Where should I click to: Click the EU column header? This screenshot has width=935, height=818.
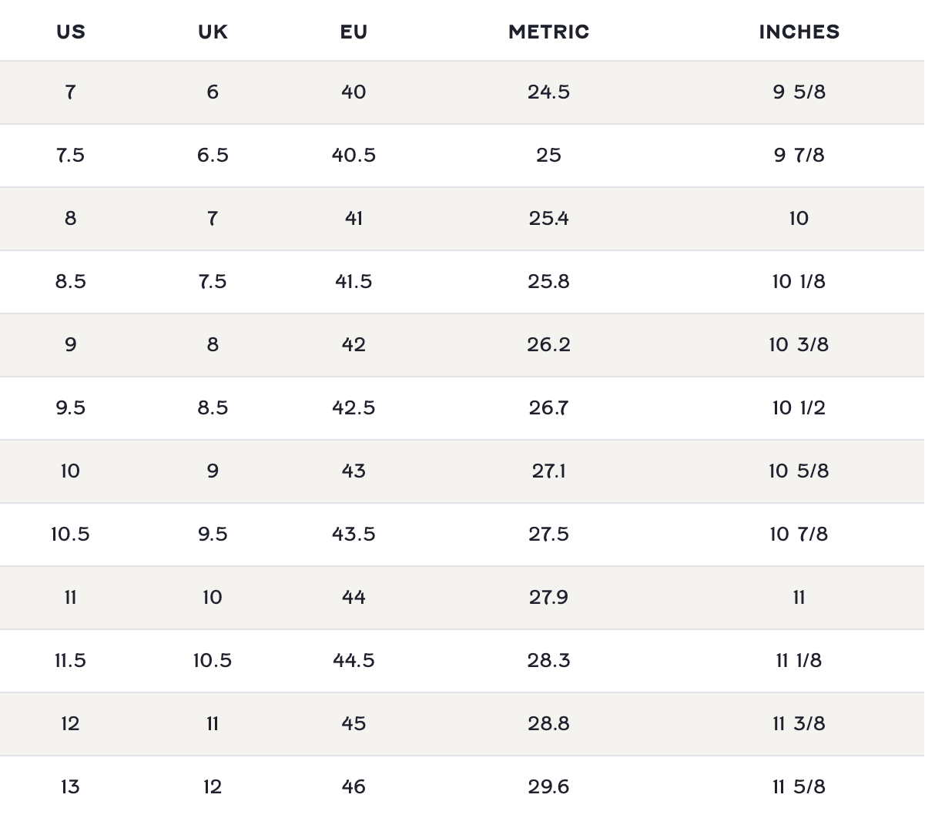[x=354, y=32]
